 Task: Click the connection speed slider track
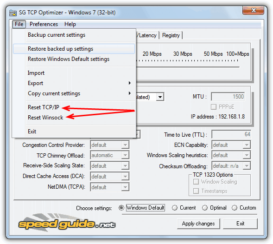click(188, 66)
